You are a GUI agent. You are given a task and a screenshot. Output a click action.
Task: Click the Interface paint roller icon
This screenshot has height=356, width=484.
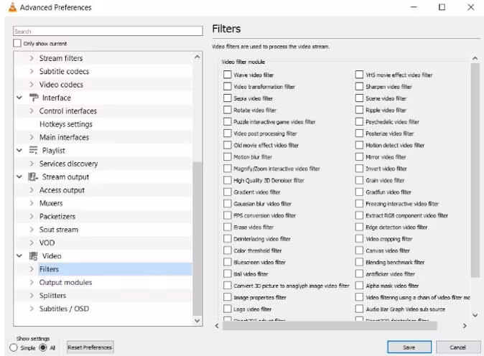click(34, 98)
